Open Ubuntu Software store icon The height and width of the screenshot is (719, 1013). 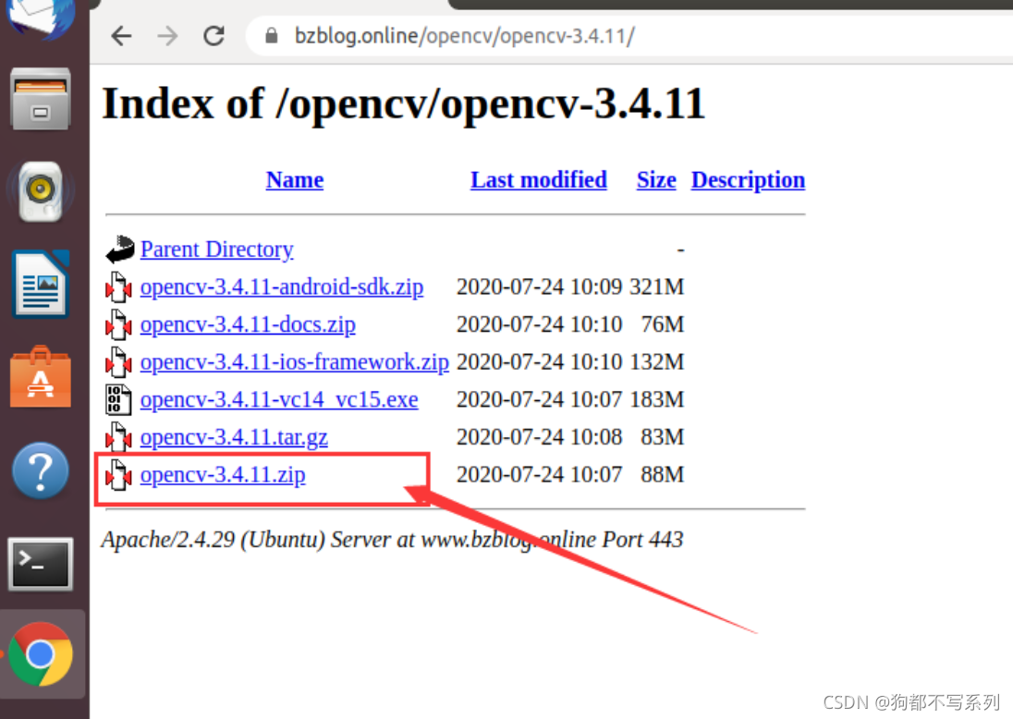(x=40, y=377)
